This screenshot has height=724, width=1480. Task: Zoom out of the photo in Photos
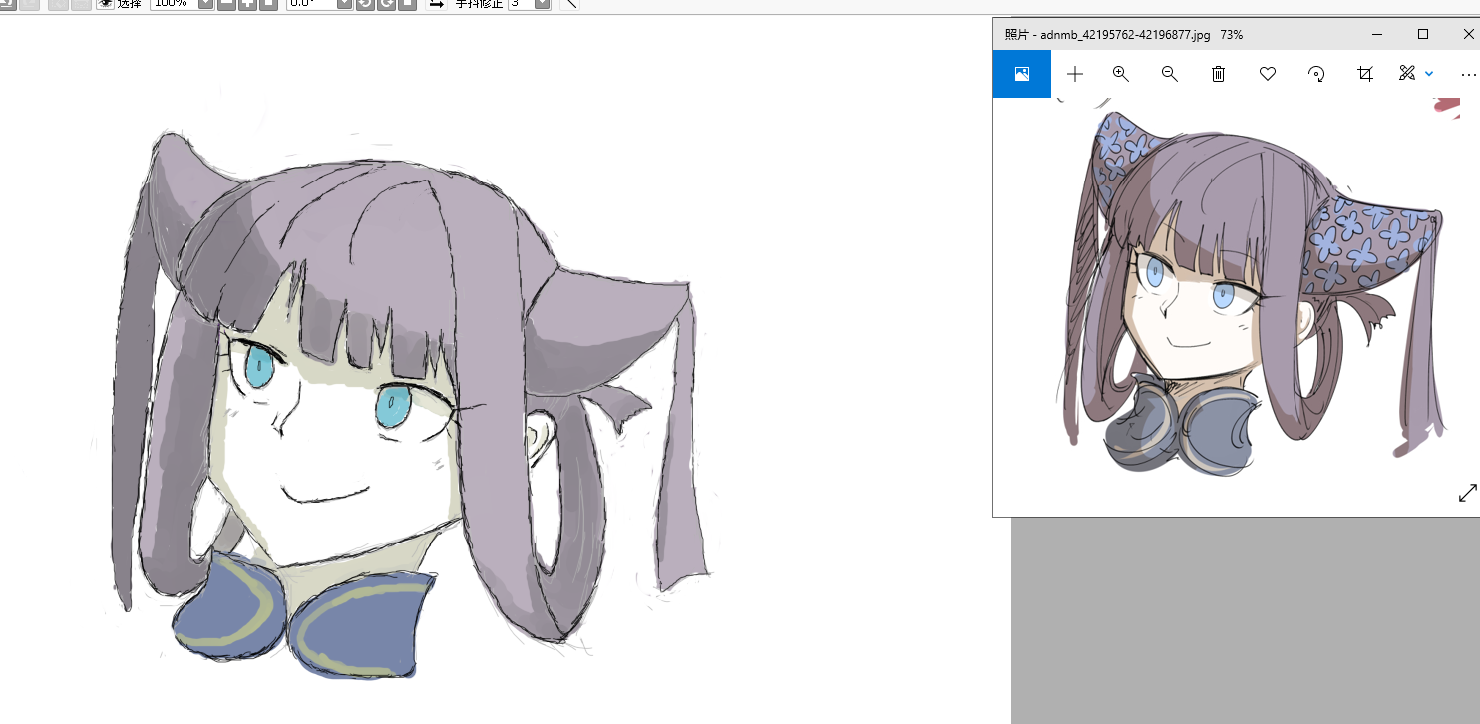pyautogui.click(x=1169, y=74)
